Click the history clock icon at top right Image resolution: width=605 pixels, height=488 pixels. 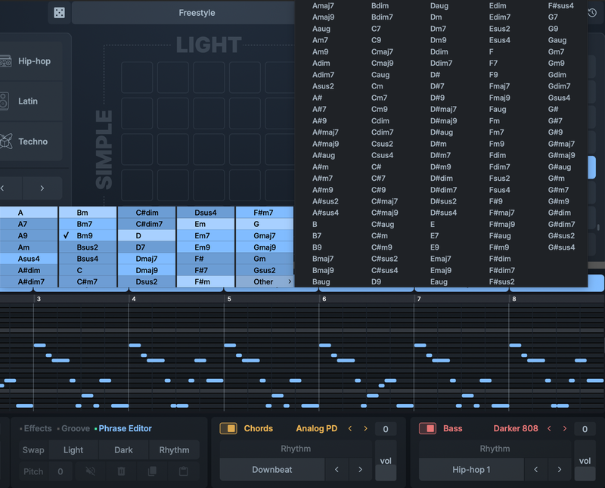(592, 13)
